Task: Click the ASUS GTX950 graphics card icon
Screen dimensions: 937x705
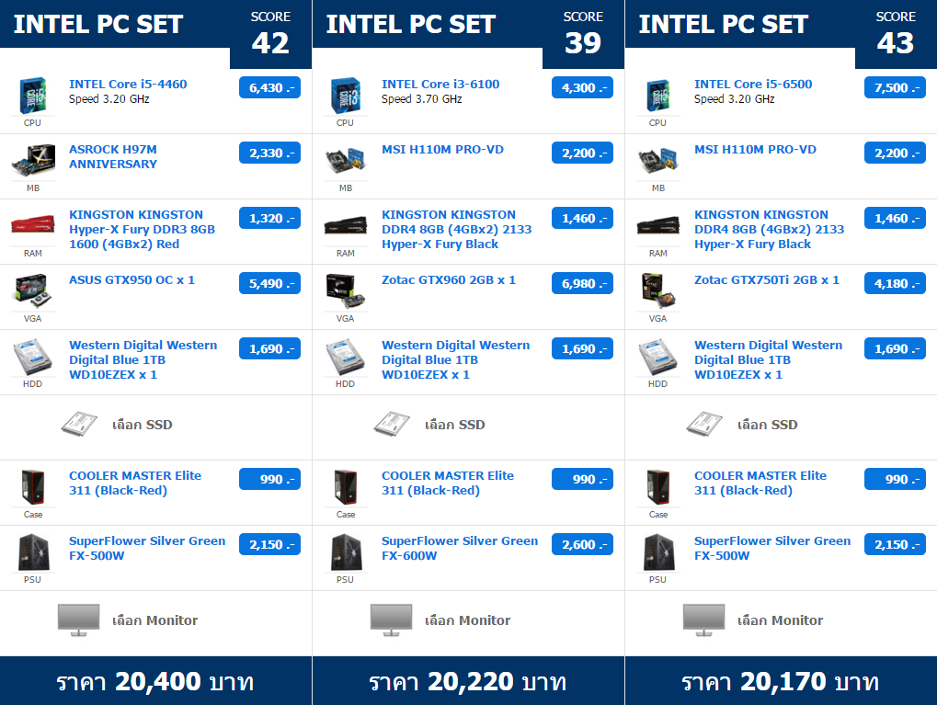Action: point(32,288)
